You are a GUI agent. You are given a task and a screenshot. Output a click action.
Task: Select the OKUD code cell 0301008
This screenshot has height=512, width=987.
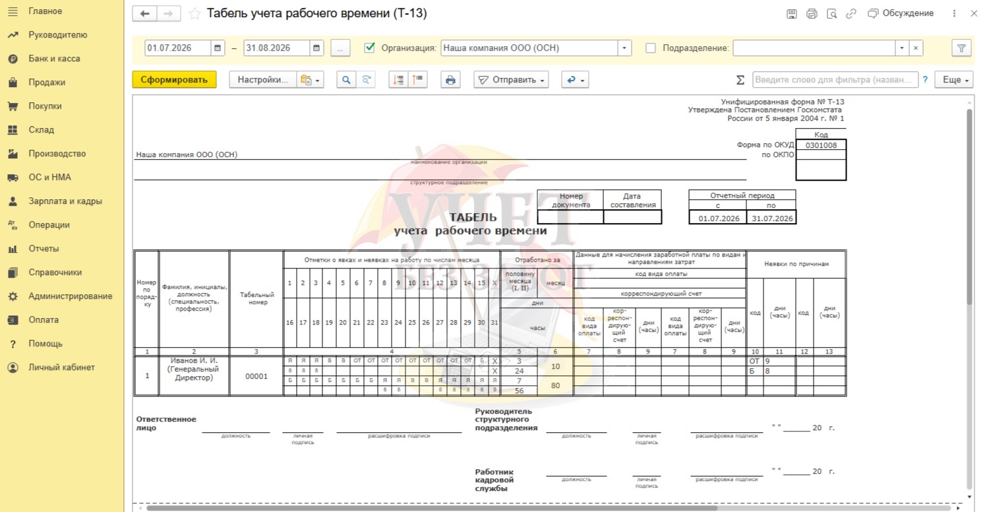pyautogui.click(x=821, y=146)
